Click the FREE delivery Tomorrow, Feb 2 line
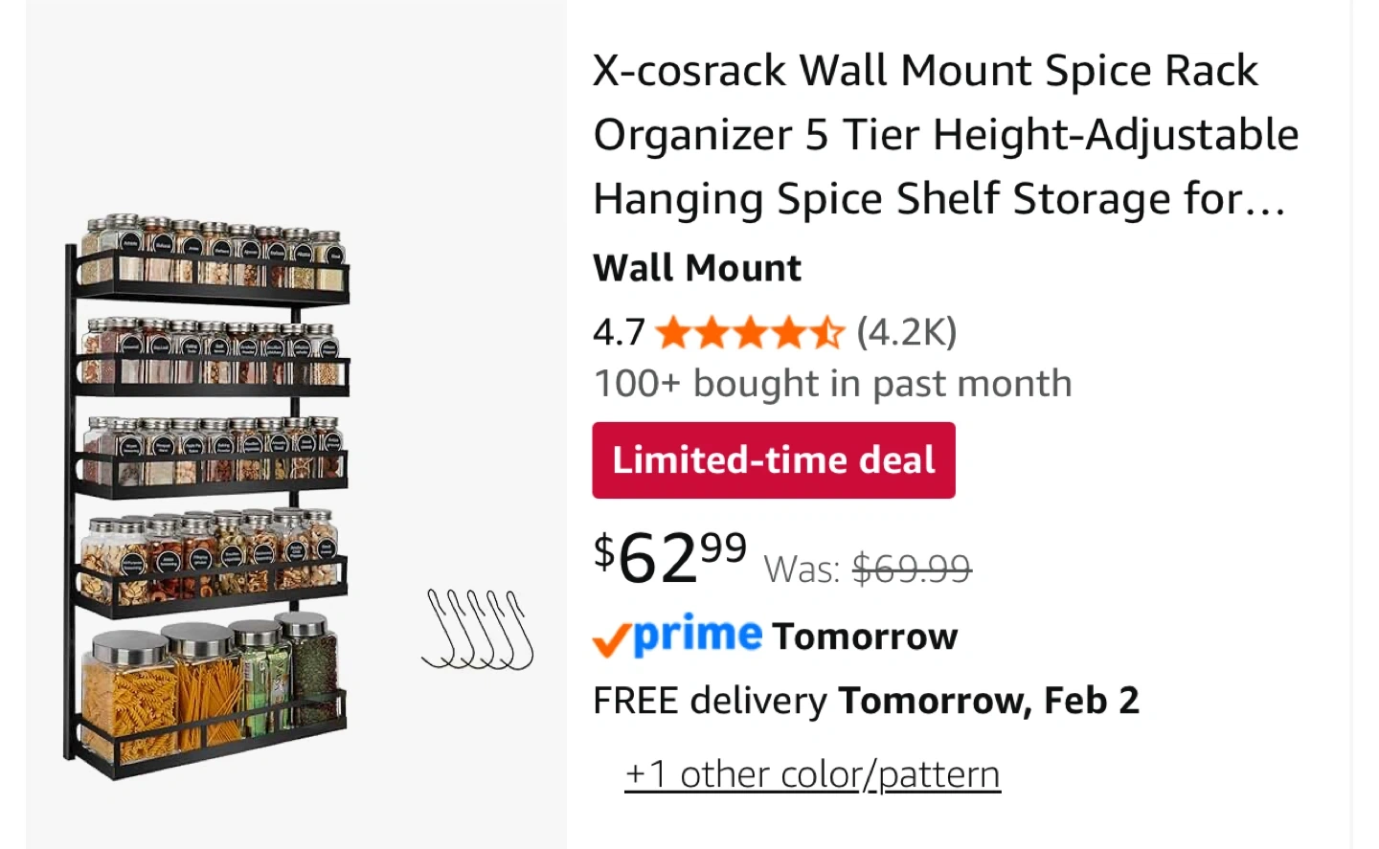 click(x=866, y=701)
